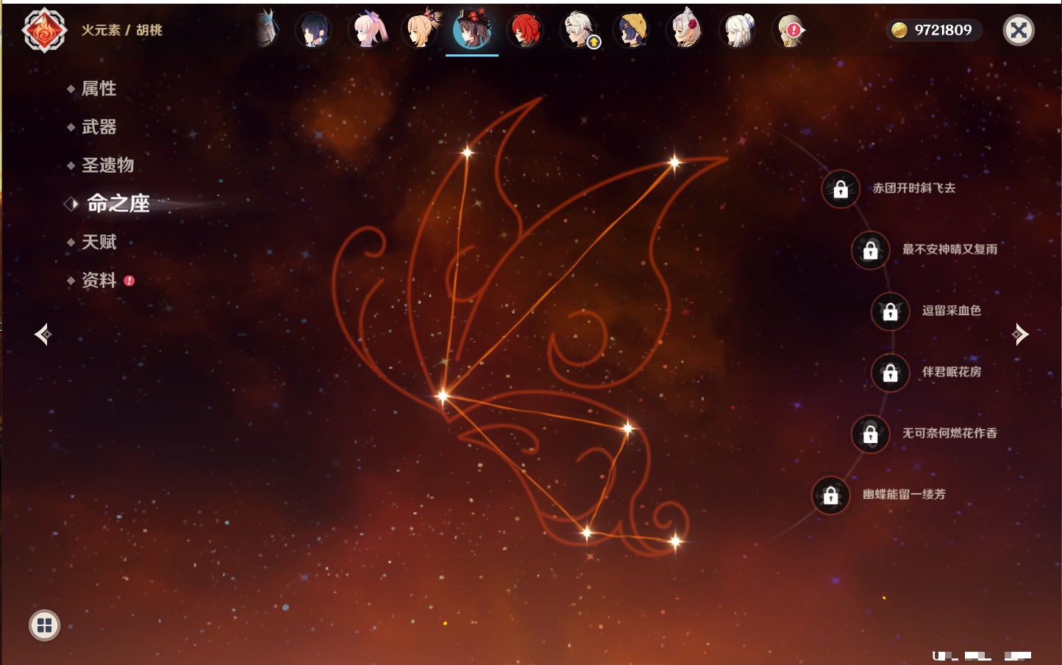Viewport: 1062px width, 665px height.
Task: Select the pink-haired character avatar
Action: point(367,30)
